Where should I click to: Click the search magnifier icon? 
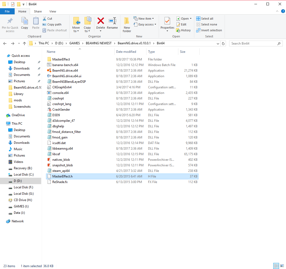coord(279,44)
